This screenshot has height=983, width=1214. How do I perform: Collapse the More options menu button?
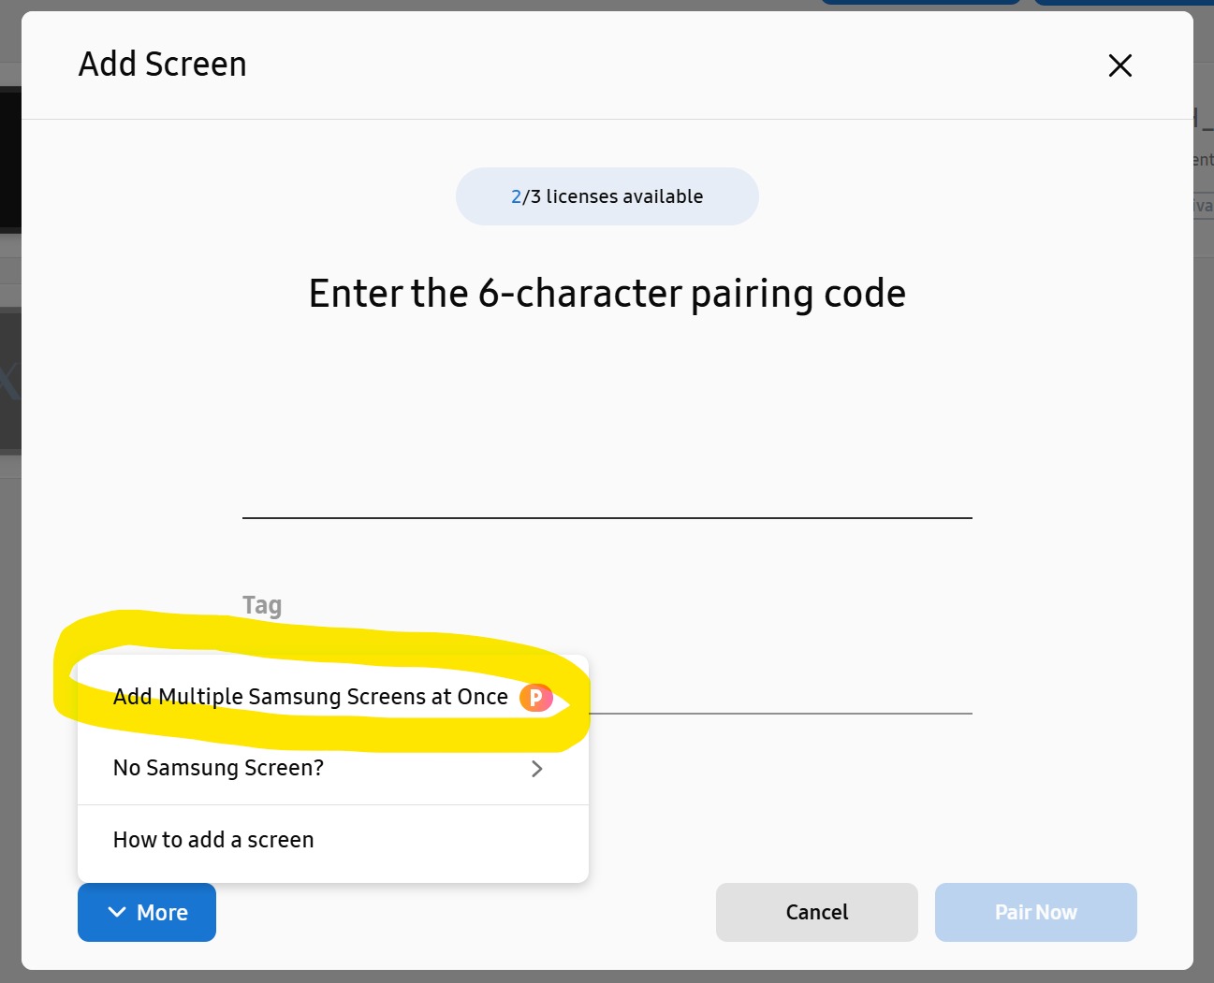point(147,912)
